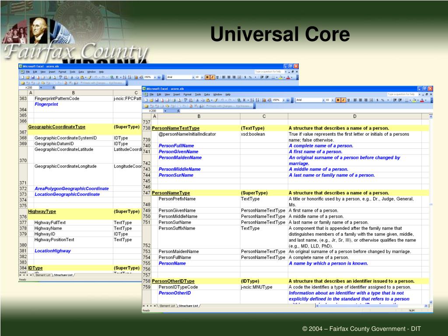
Task: Toggle Align Left in front Excel window
Action: click(355, 100)
